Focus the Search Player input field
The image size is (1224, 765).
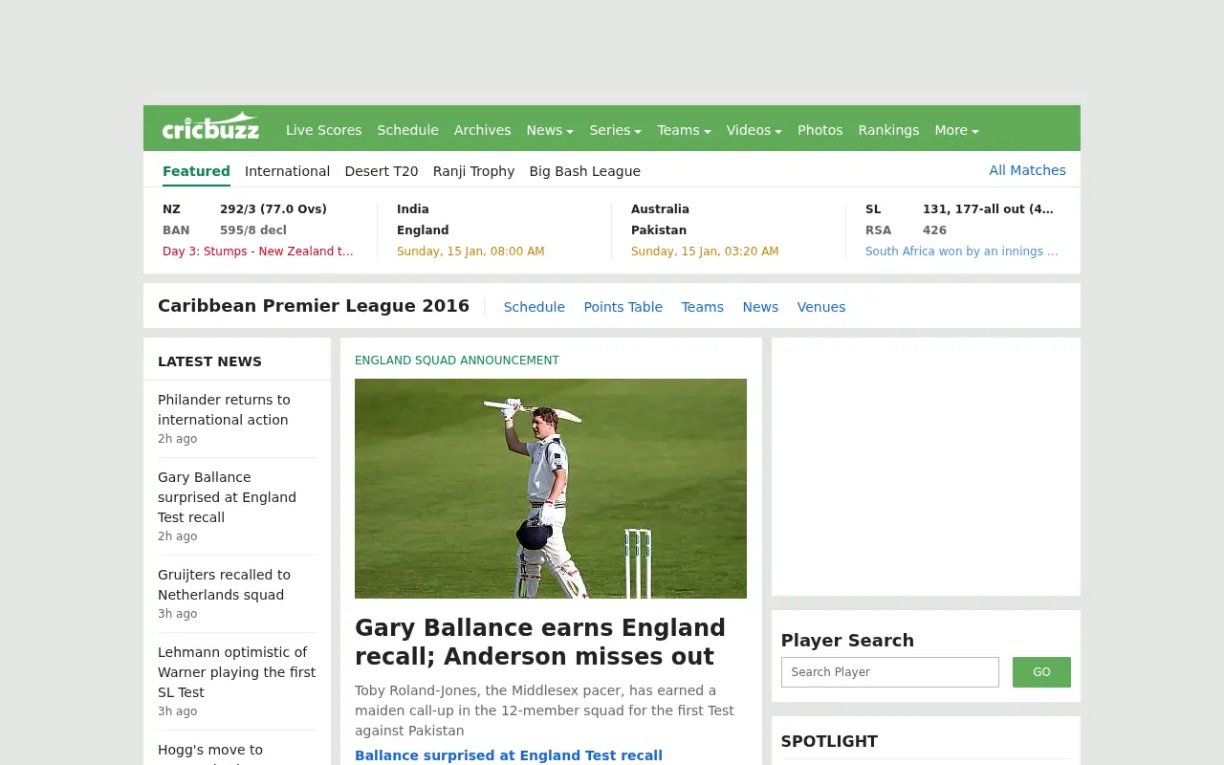click(x=890, y=672)
